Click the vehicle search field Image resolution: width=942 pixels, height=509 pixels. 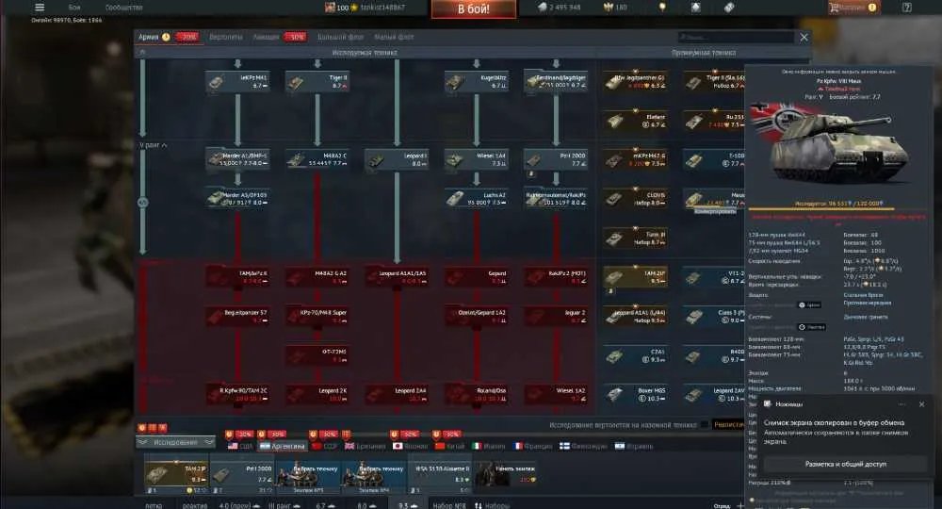coord(736,37)
